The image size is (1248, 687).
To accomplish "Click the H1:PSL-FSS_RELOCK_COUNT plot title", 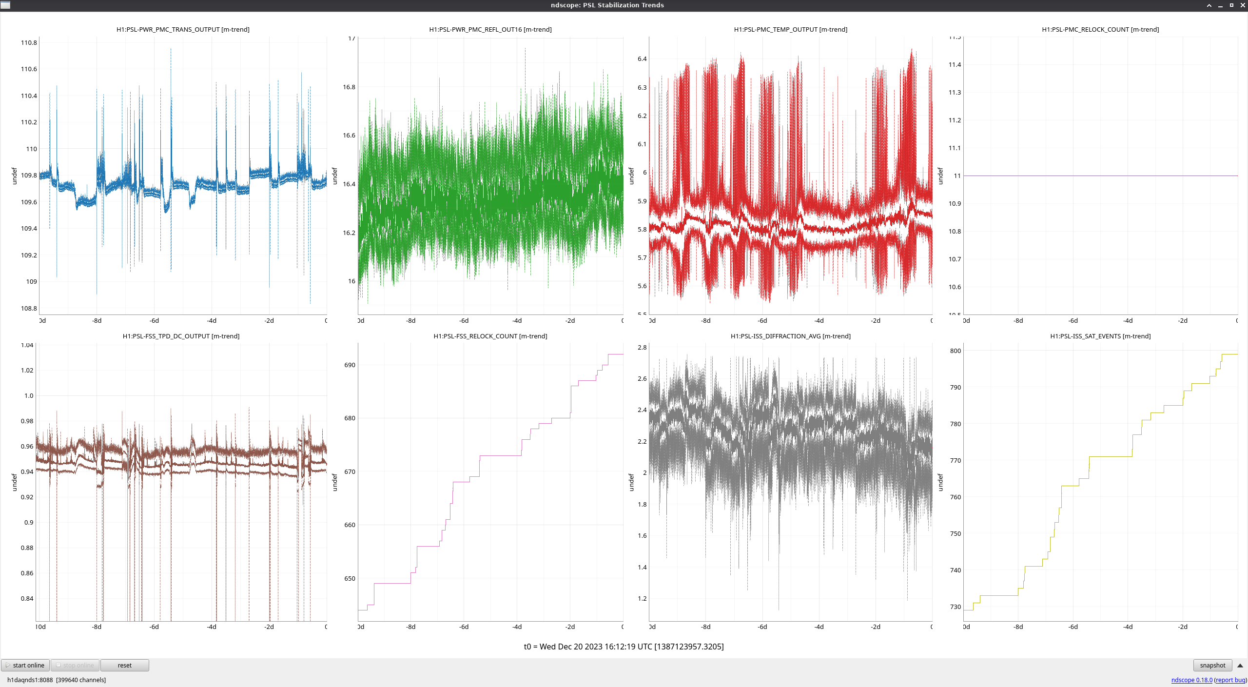I will pos(490,336).
